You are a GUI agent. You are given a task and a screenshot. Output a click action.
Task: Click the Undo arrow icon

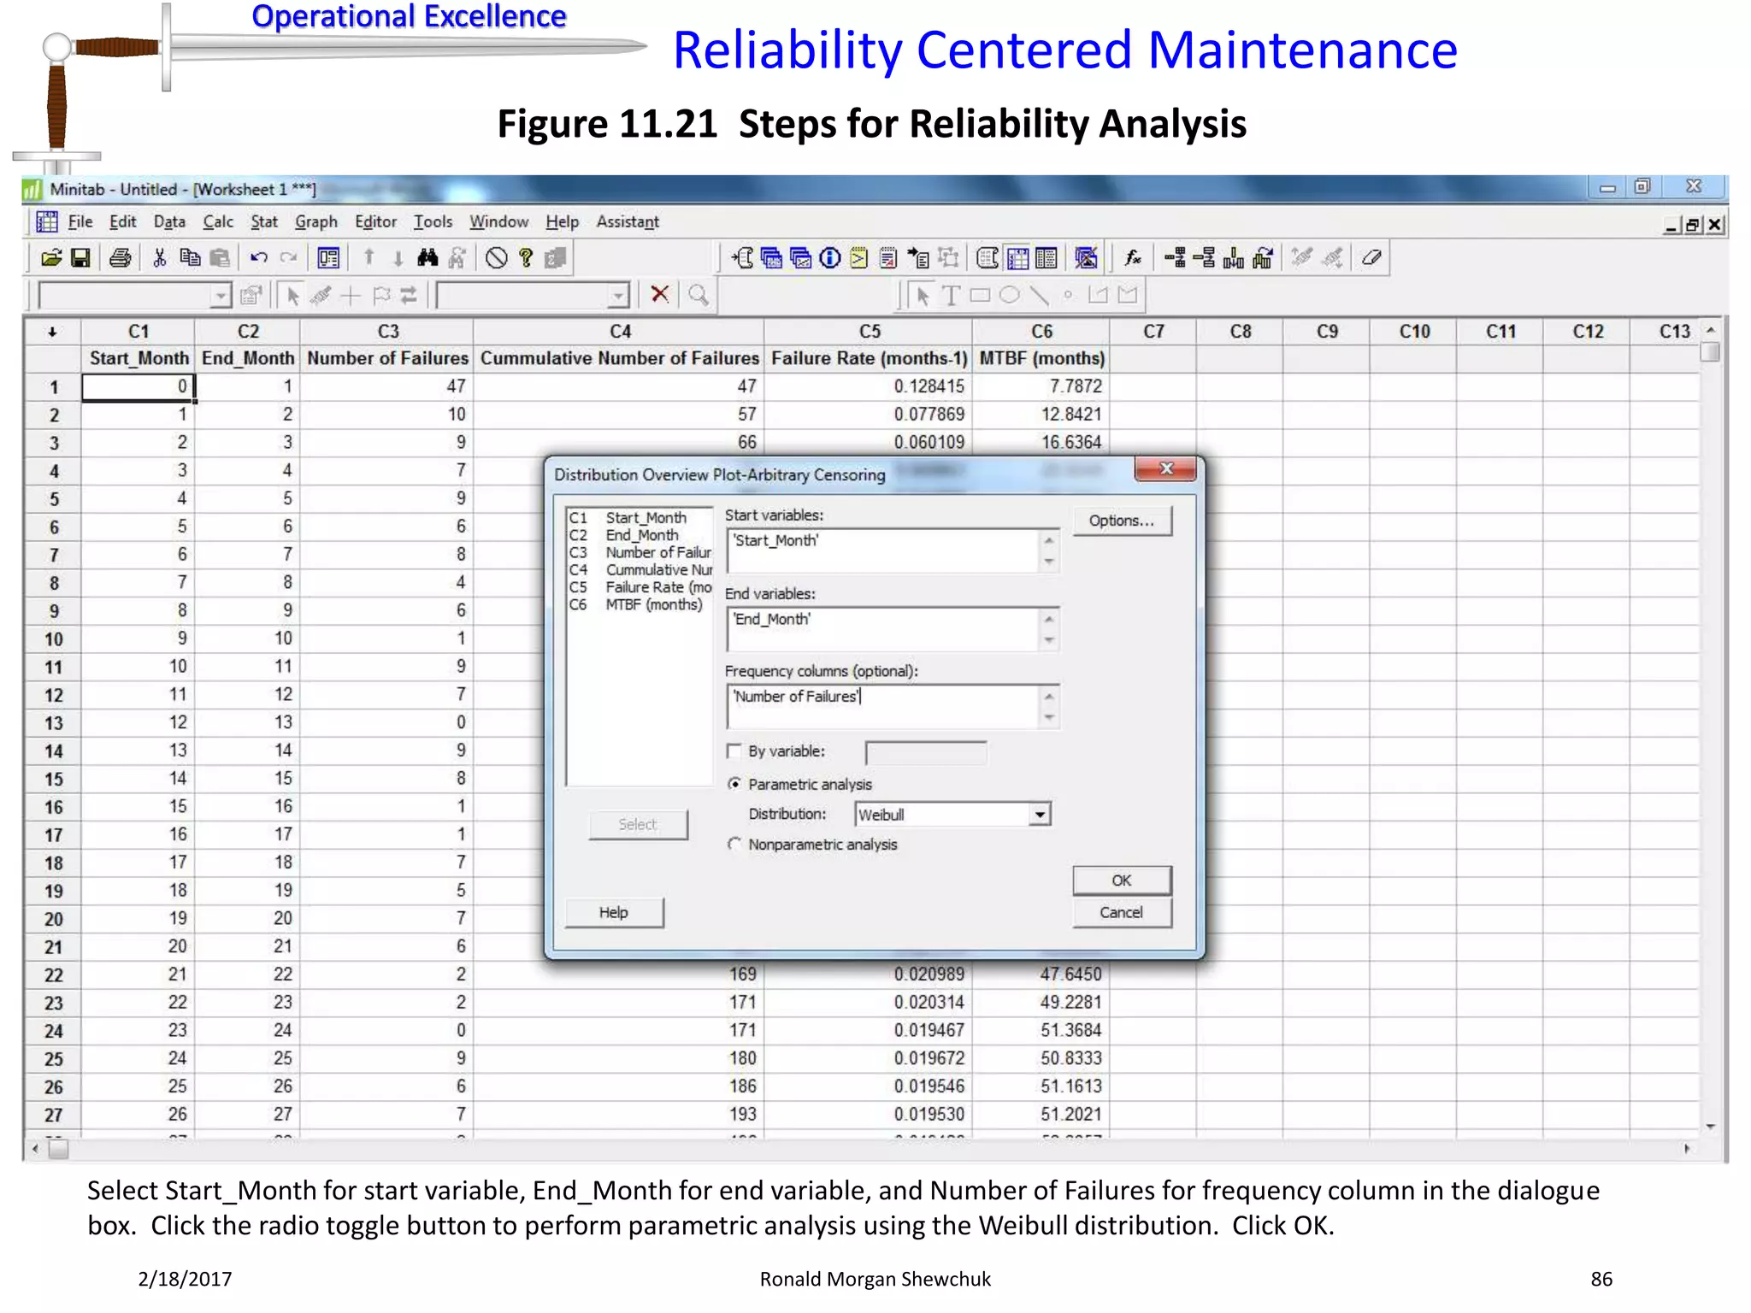coord(258,258)
